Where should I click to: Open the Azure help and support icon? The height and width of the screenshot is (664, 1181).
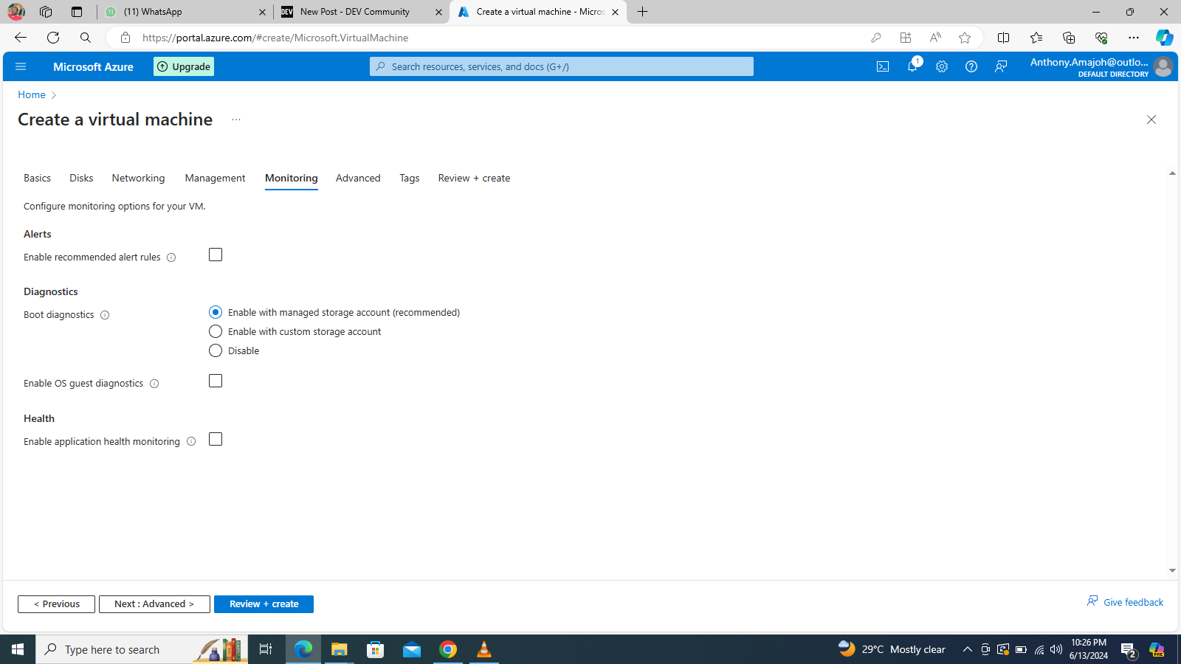[971, 66]
